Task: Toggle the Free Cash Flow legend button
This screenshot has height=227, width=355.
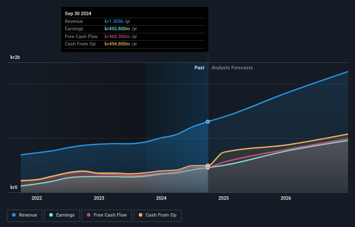Action: click(x=107, y=215)
